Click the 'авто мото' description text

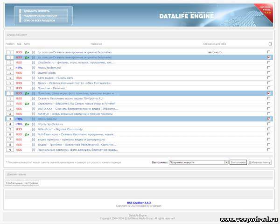(215, 52)
